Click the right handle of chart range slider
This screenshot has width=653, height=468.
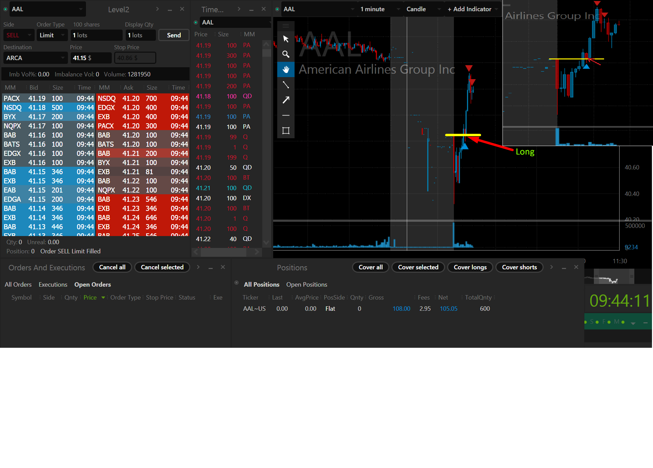pyautogui.click(x=632, y=276)
